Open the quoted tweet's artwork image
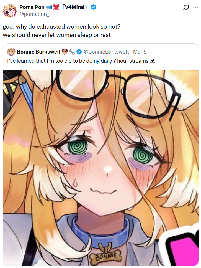 point(101,168)
